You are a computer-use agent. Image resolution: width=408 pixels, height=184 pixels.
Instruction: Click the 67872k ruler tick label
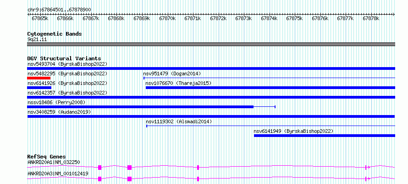(x=218, y=18)
